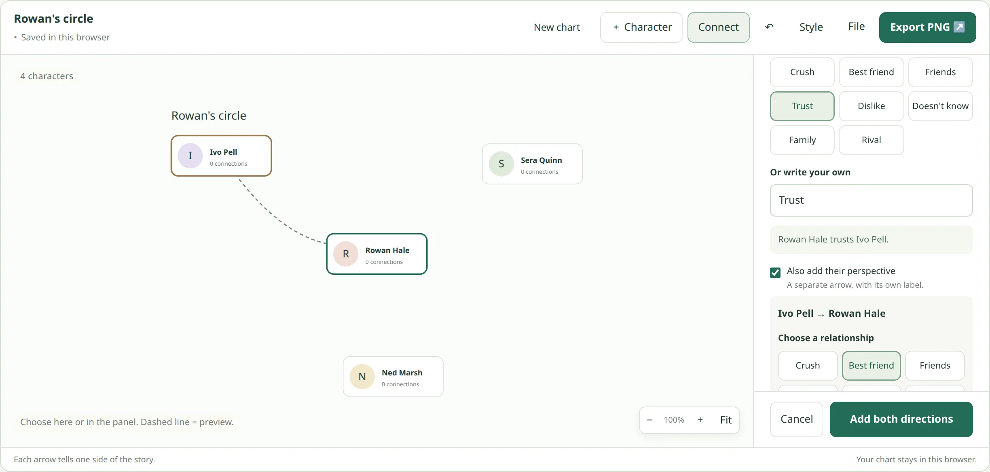This screenshot has width=990, height=472.
Task: Click the Export PNG button
Action: click(927, 27)
